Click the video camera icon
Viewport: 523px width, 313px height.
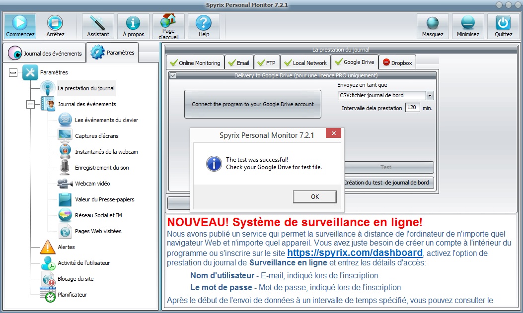[65, 184]
